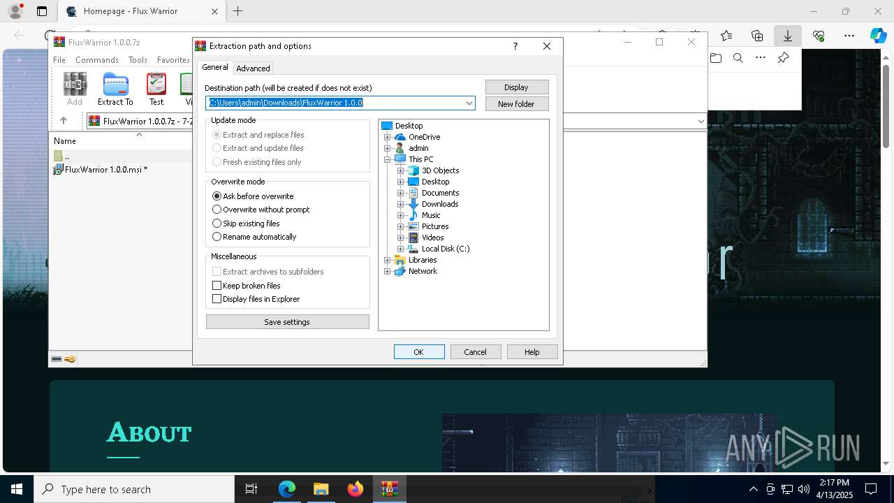Click pin icon in downloads flyout
Image resolution: width=894 pixels, height=503 pixels.
tap(784, 58)
